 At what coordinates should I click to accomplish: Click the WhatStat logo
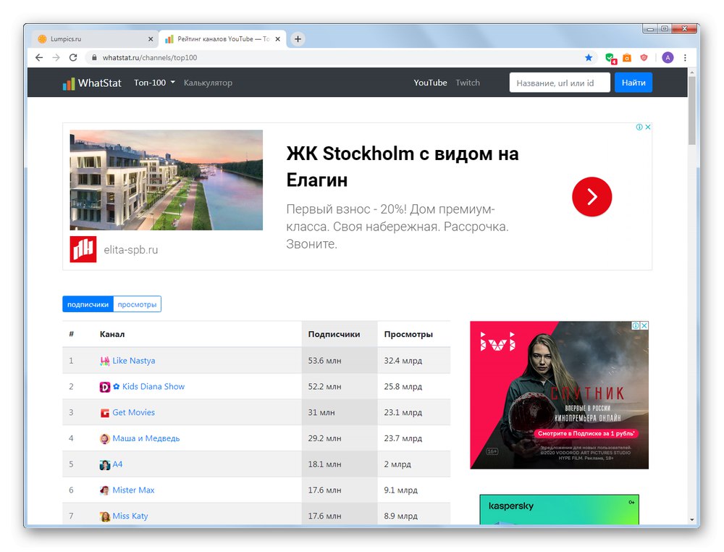click(x=92, y=83)
